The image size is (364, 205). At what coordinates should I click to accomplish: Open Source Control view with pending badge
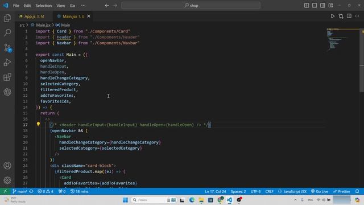(7, 48)
